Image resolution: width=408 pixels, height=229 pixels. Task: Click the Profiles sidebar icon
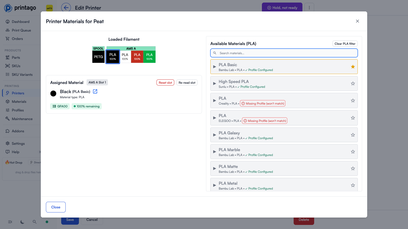[x=8, y=110]
